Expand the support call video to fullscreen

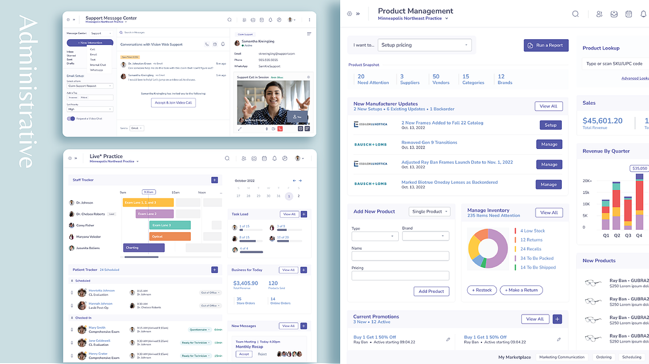coord(240,129)
